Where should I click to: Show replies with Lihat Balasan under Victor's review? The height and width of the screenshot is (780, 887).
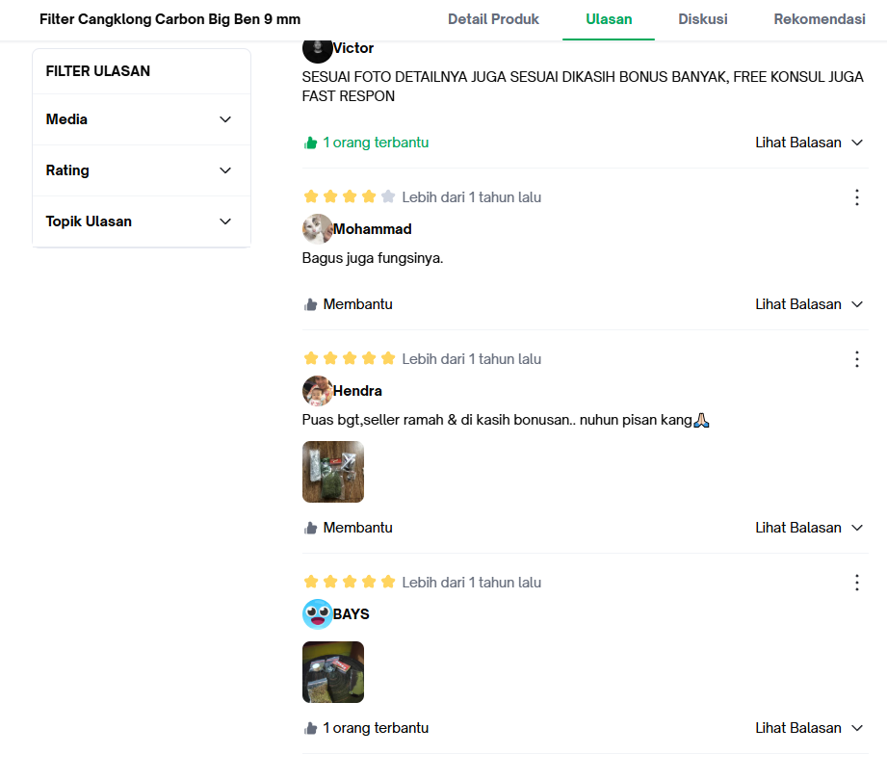pyautogui.click(x=809, y=143)
